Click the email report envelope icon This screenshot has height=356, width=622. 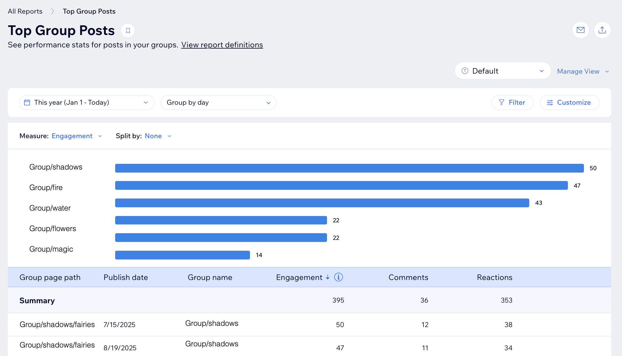(x=580, y=30)
